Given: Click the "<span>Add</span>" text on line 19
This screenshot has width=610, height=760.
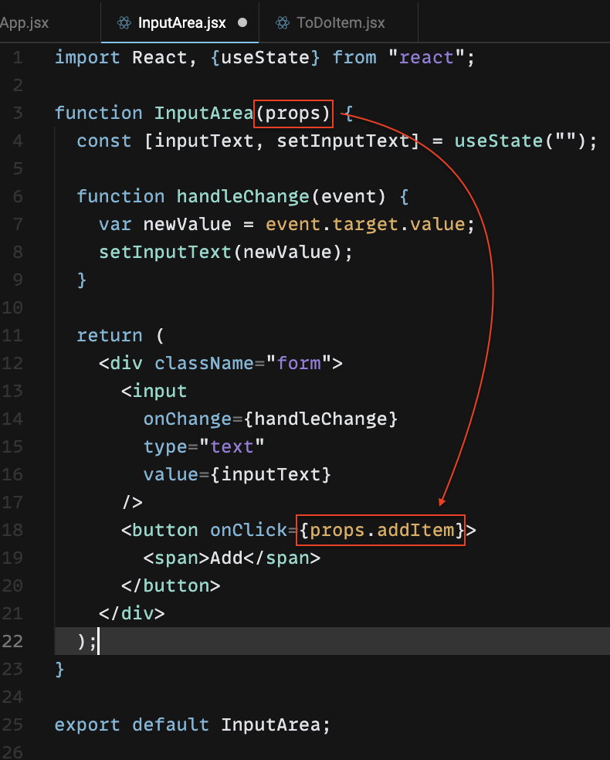Looking at the screenshot, I should 232,558.
